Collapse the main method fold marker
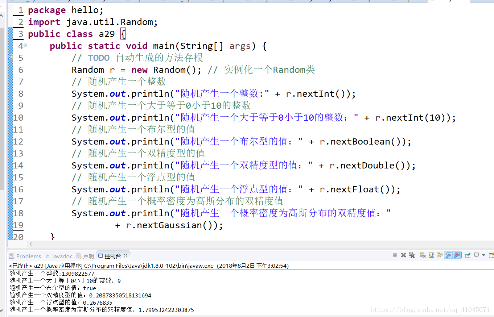The height and width of the screenshot is (317, 494). (x=24, y=44)
